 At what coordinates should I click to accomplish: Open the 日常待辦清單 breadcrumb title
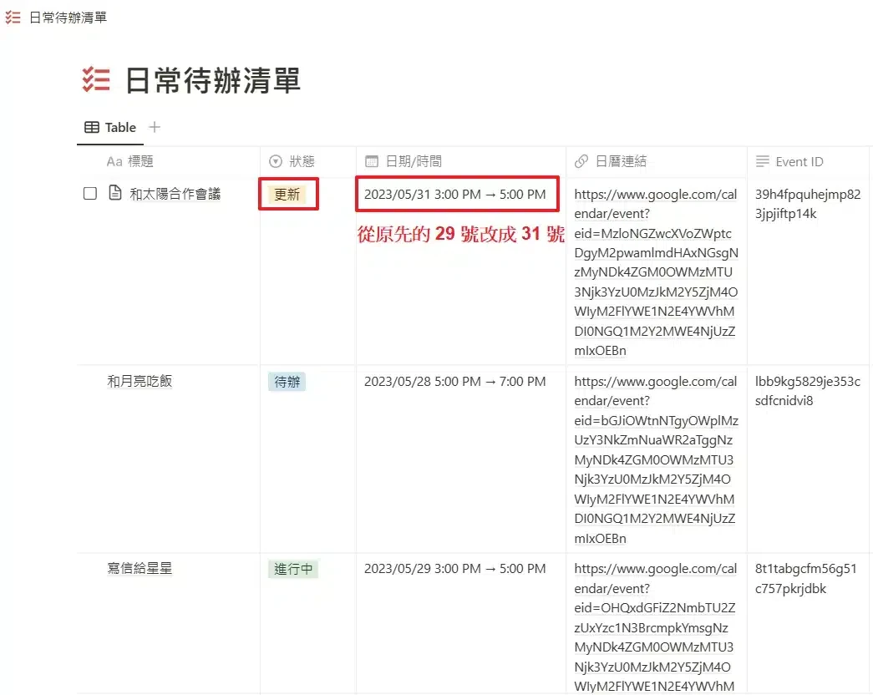68,18
